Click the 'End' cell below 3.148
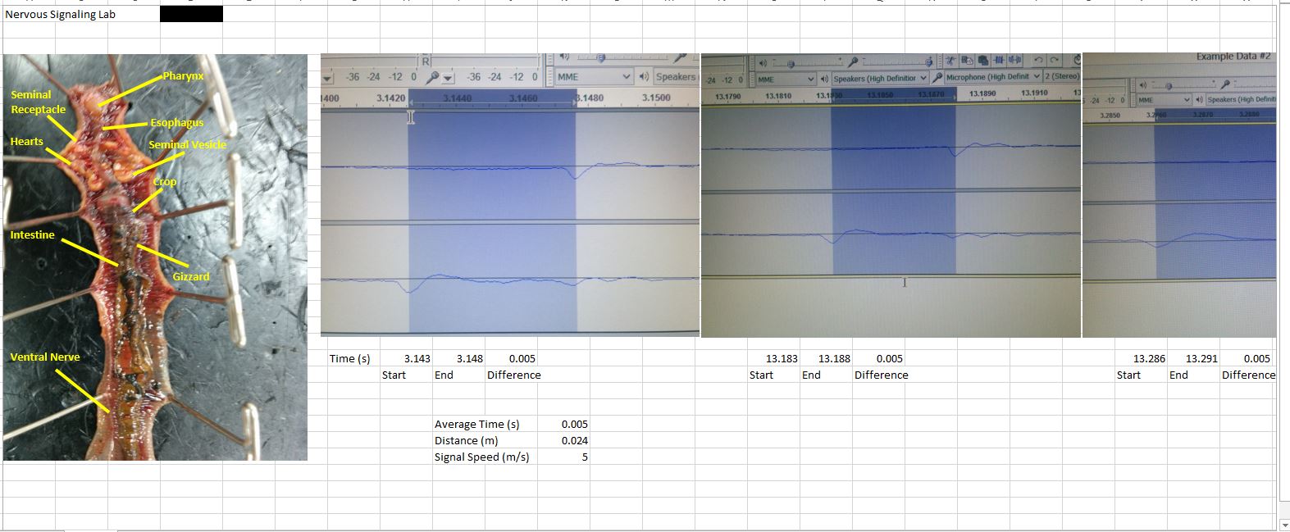 [x=458, y=375]
